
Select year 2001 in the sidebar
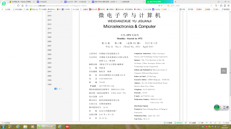49,72
